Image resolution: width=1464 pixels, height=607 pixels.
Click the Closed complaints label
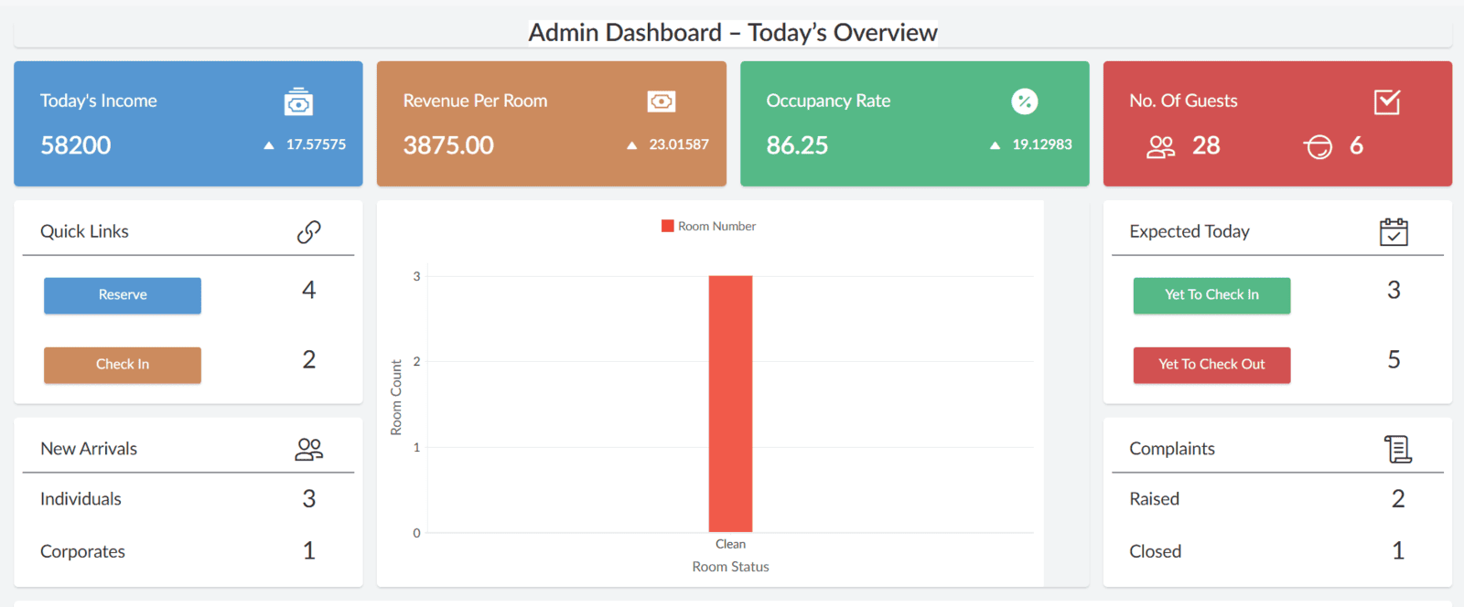coord(1156,551)
